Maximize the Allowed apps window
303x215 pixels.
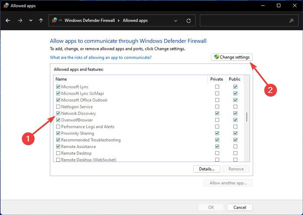point(278,6)
